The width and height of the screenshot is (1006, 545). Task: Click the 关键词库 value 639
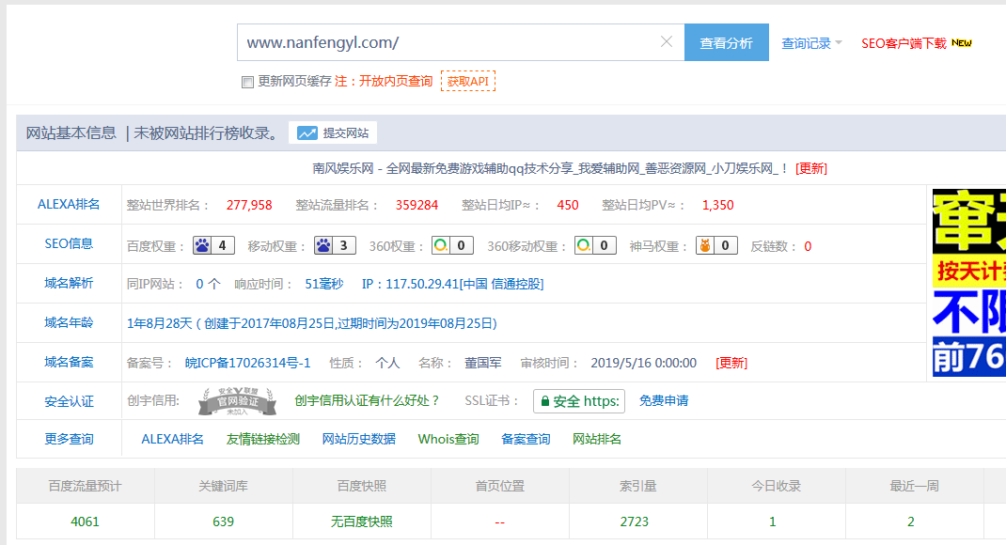(x=223, y=522)
